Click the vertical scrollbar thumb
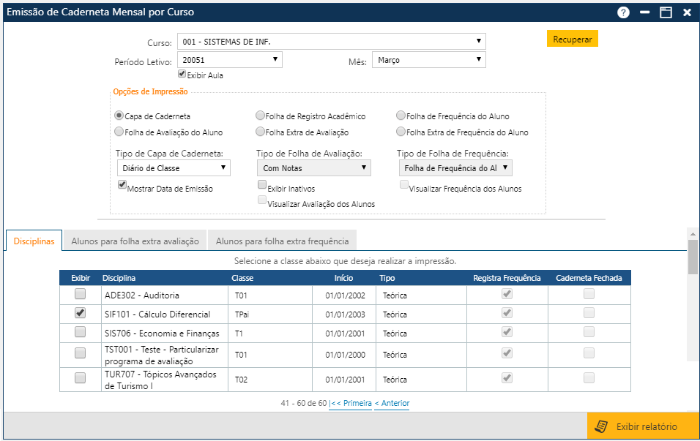This screenshot has width=700, height=441. pos(693,256)
